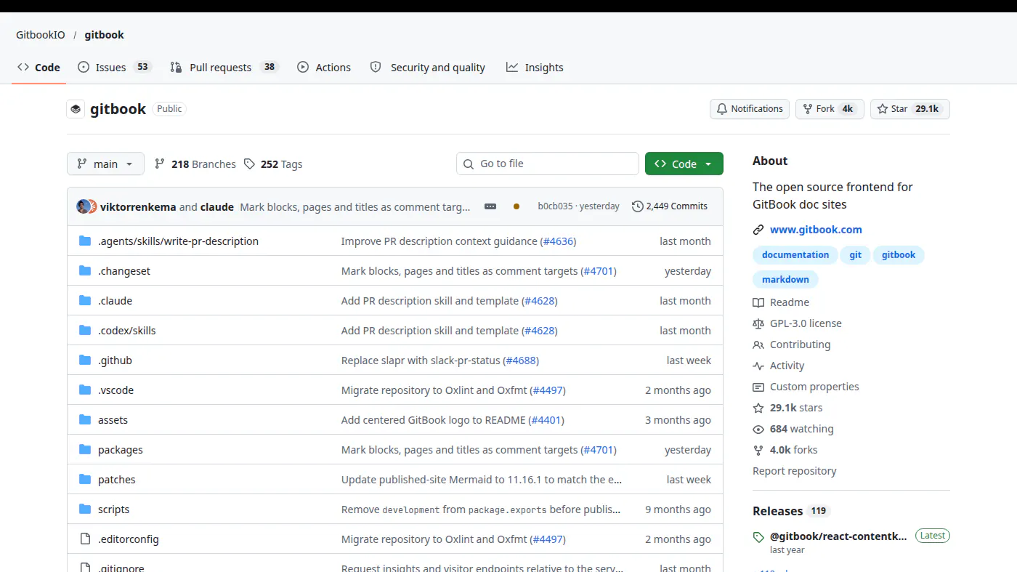Image resolution: width=1017 pixels, height=572 pixels.
Task: Select the git topic tag
Action: tap(856, 255)
